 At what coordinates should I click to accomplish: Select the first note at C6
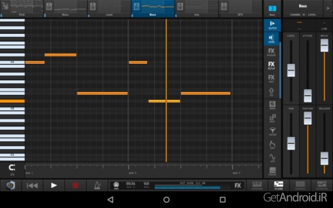click(x=35, y=62)
